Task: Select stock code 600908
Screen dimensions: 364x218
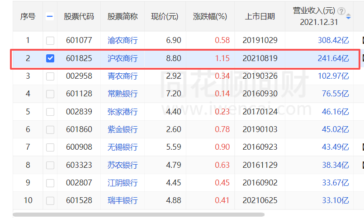Action: [x=79, y=147]
